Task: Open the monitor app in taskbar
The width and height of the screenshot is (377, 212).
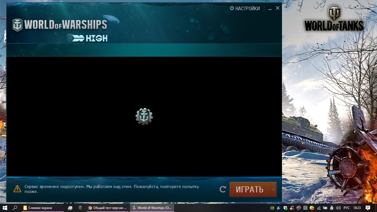Action: (x=70, y=208)
